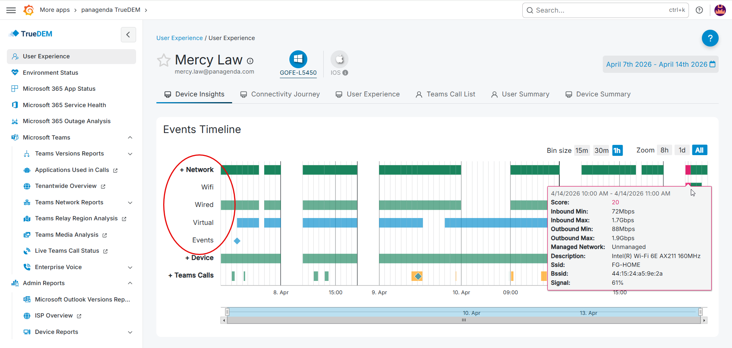732x348 pixels.
Task: Click the Grafana logo icon
Action: (29, 10)
